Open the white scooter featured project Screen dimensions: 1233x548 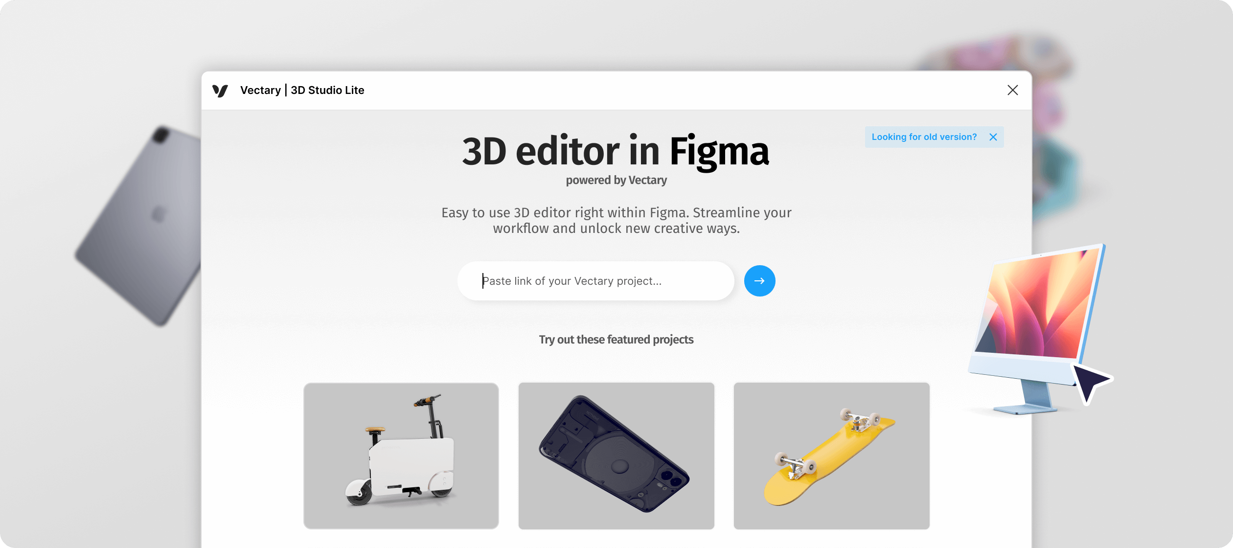pos(401,456)
